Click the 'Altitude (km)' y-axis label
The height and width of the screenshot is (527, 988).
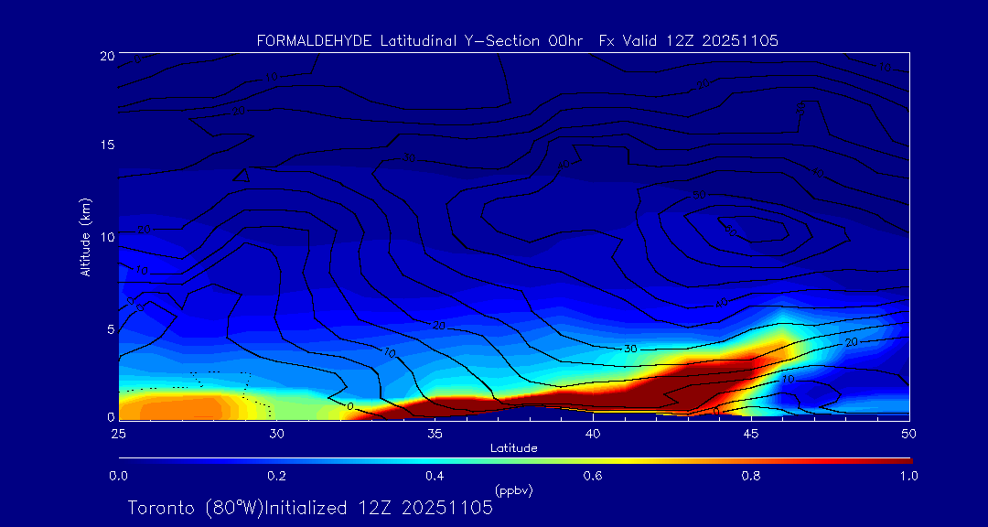click(85, 236)
